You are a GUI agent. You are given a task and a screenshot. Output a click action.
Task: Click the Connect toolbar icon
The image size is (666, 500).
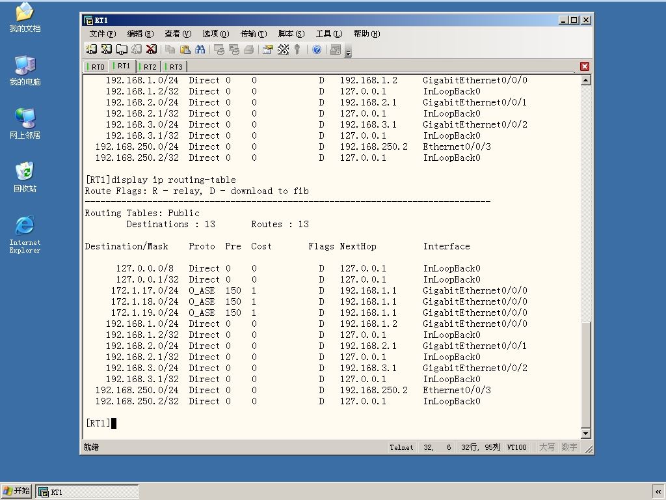(x=91, y=49)
